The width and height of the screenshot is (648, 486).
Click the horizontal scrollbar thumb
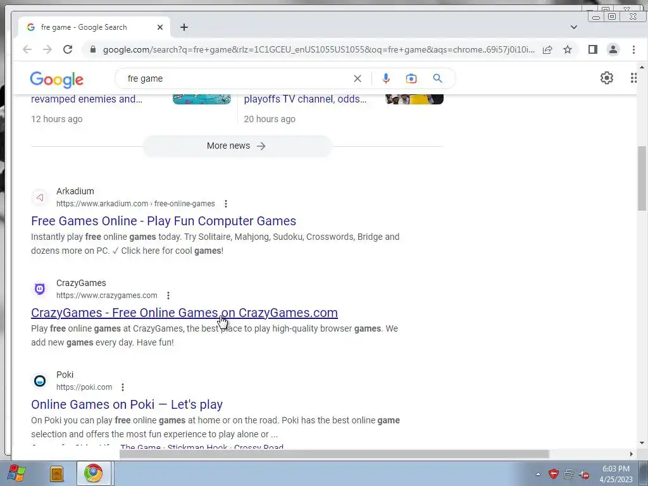tap(334, 454)
